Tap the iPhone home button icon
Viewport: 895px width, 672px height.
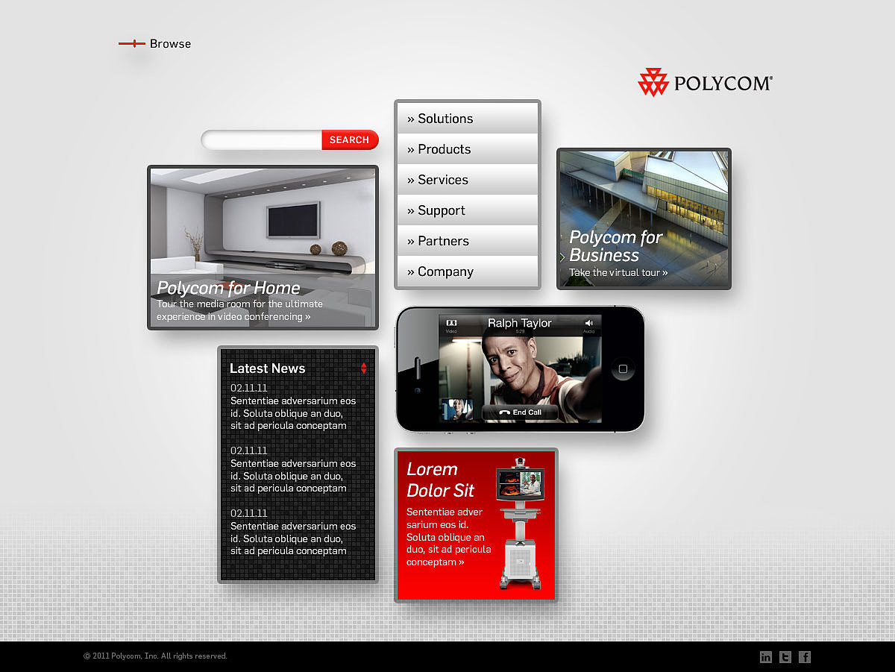pyautogui.click(x=623, y=368)
